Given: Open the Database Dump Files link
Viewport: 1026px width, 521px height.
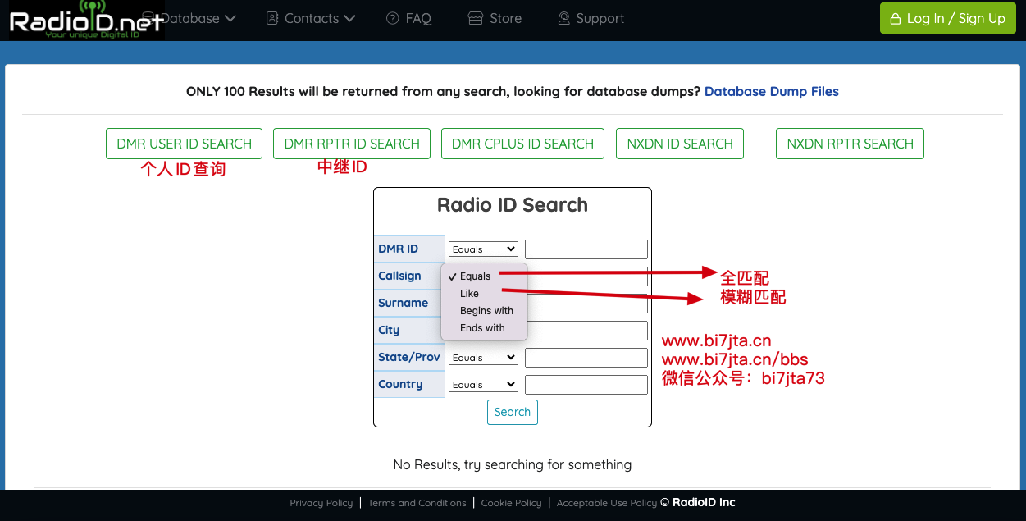Looking at the screenshot, I should [772, 91].
